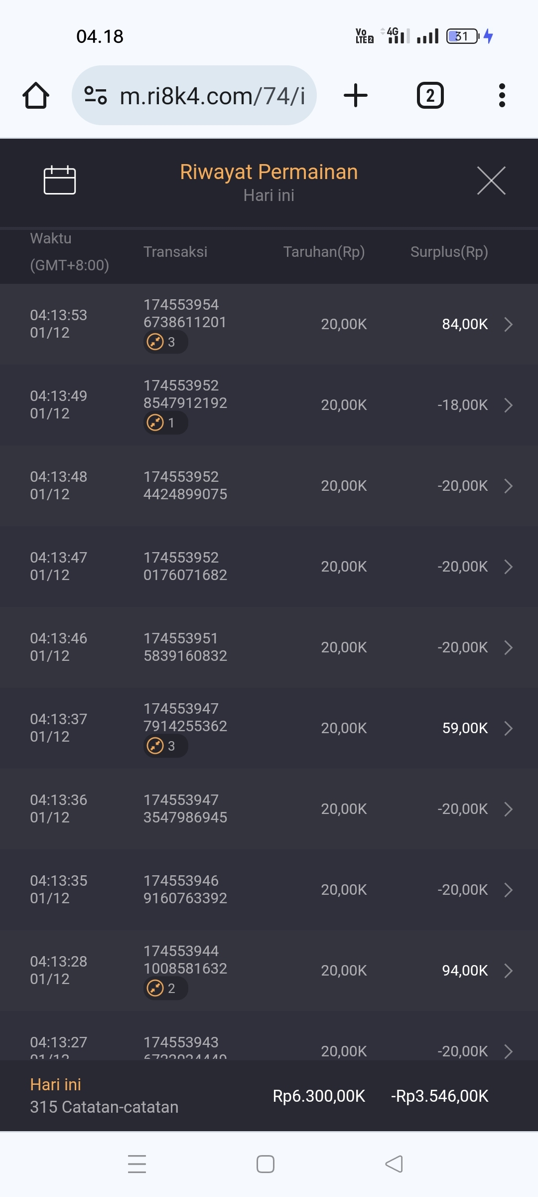Select the 04:13:48 transaction row
Screen dimensions: 538x1197
[x=269, y=486]
